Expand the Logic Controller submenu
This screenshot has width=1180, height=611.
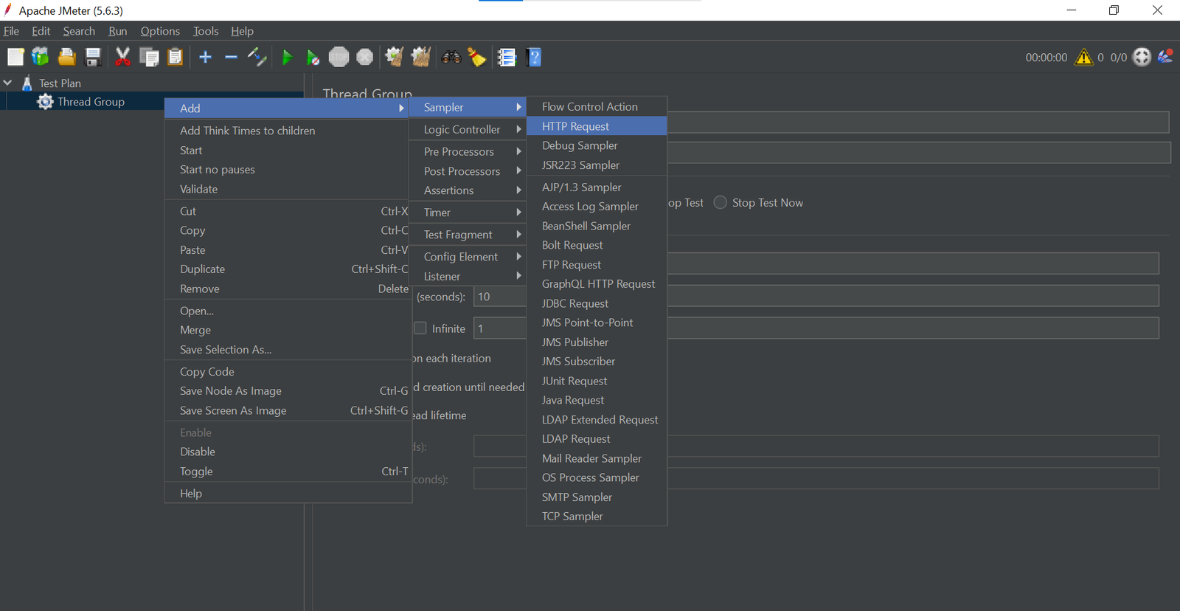[468, 129]
